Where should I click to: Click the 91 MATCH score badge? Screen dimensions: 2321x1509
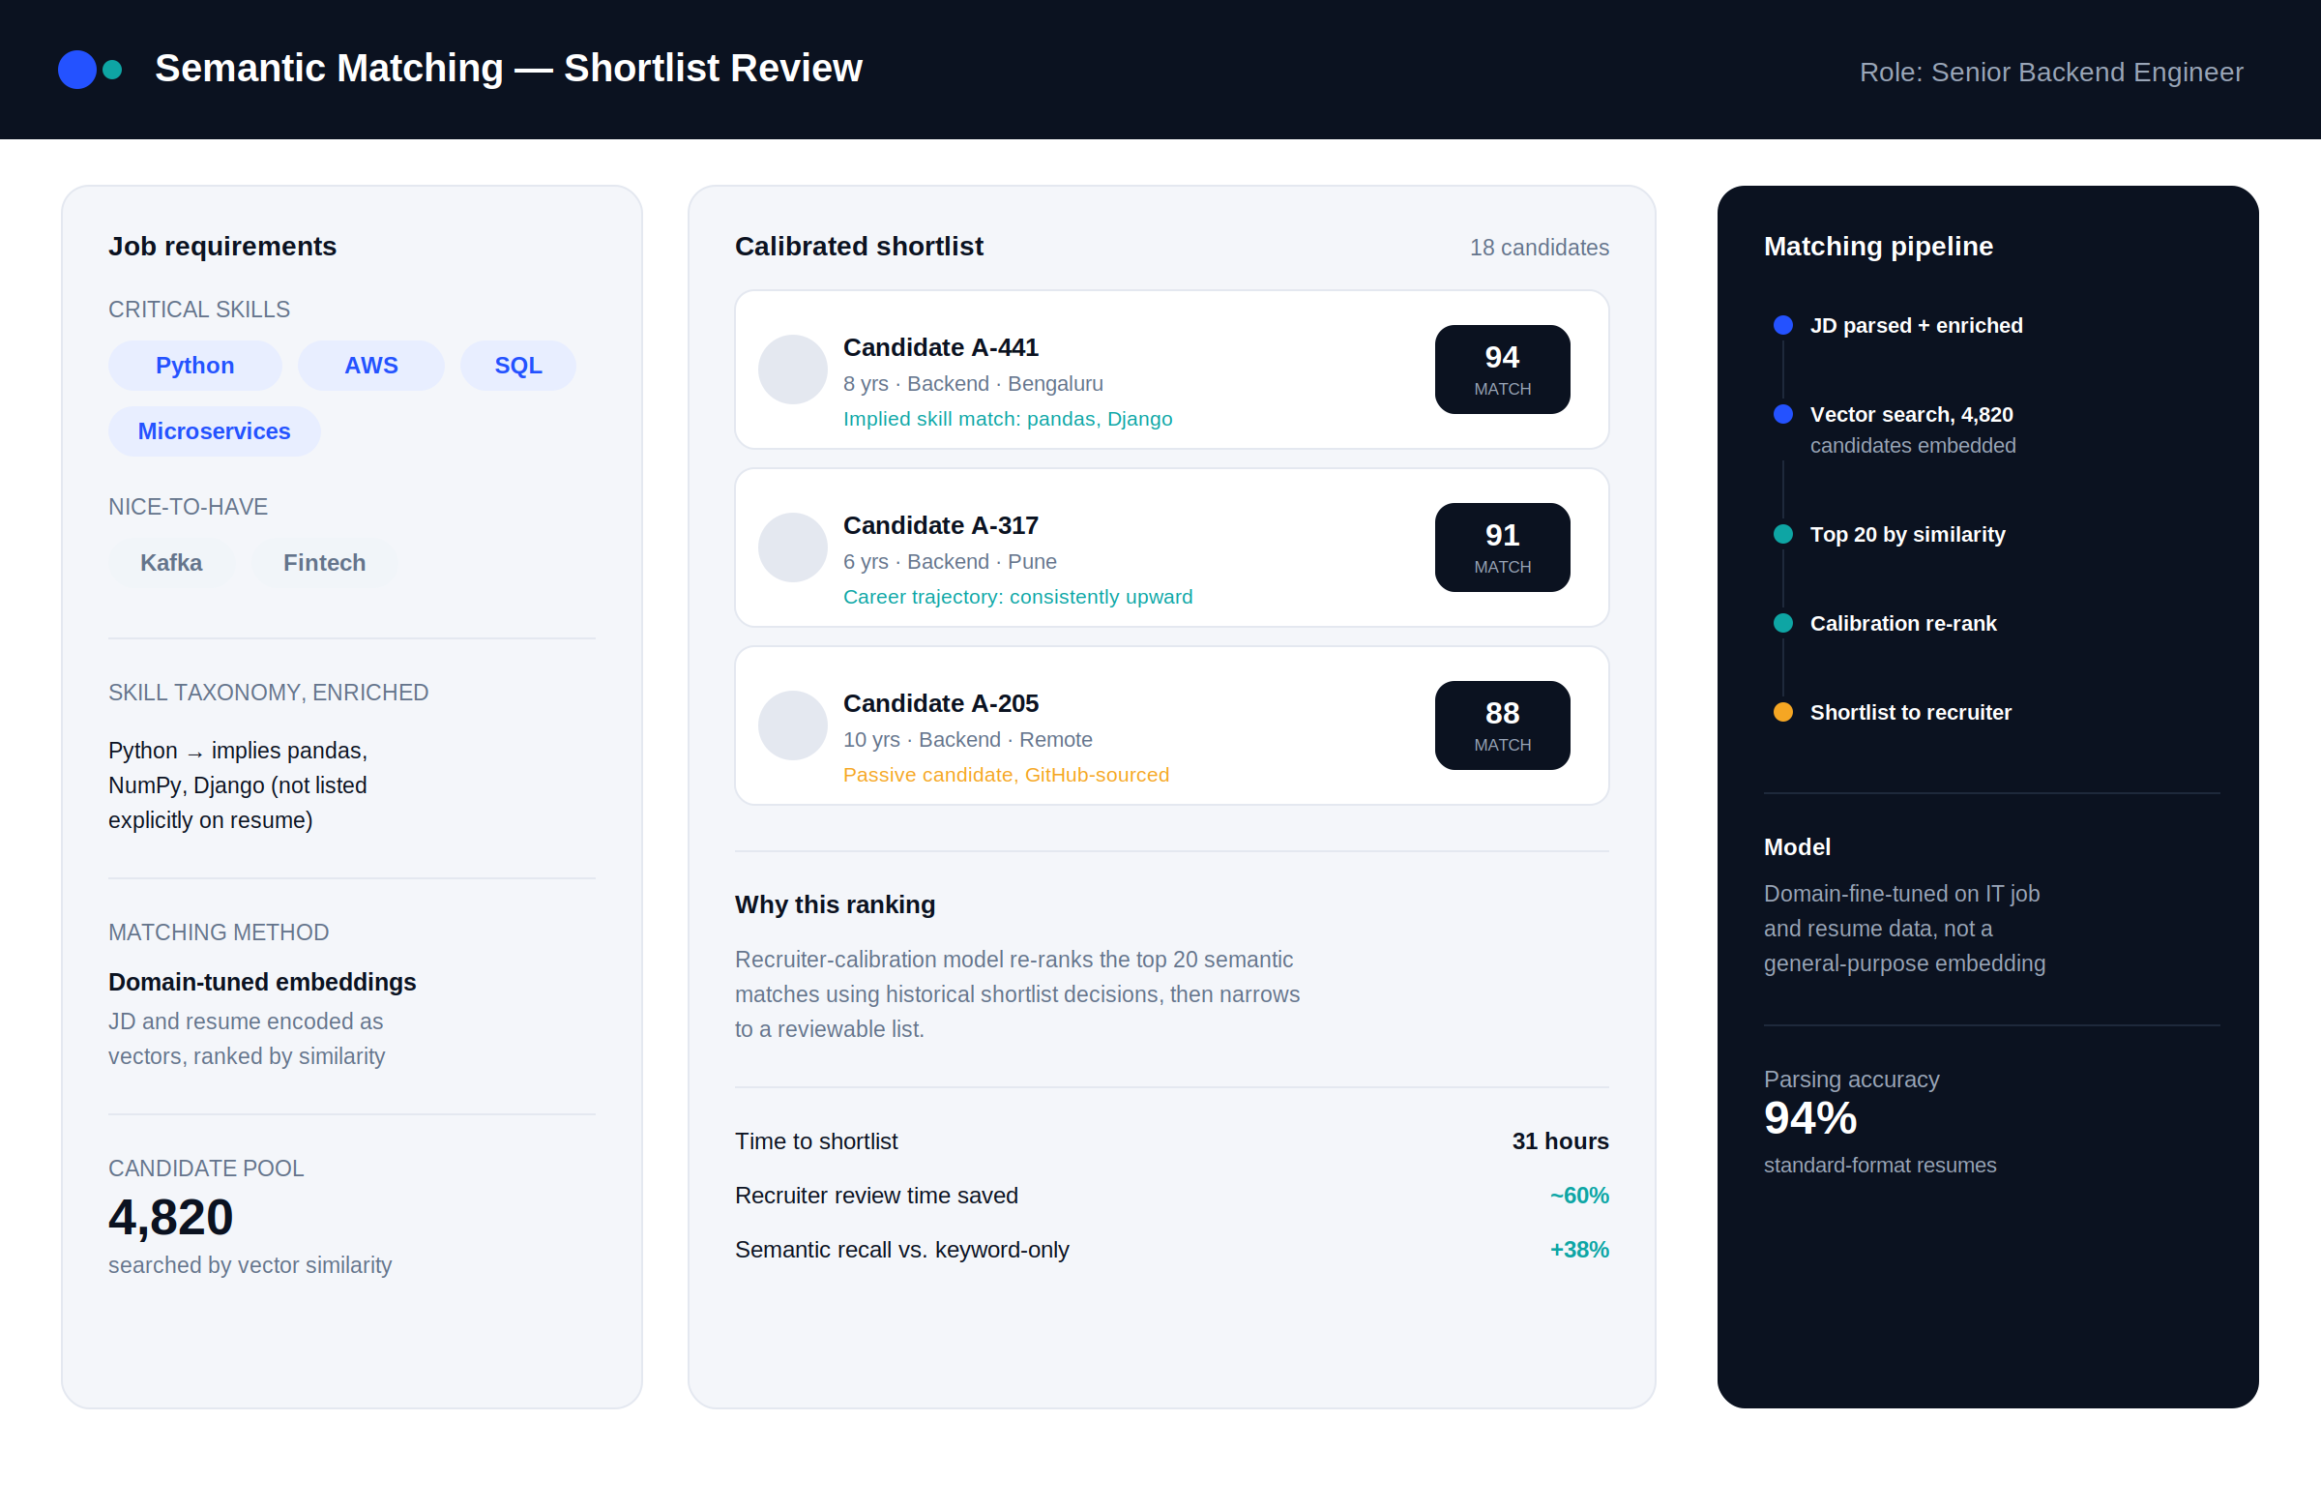1502,547
